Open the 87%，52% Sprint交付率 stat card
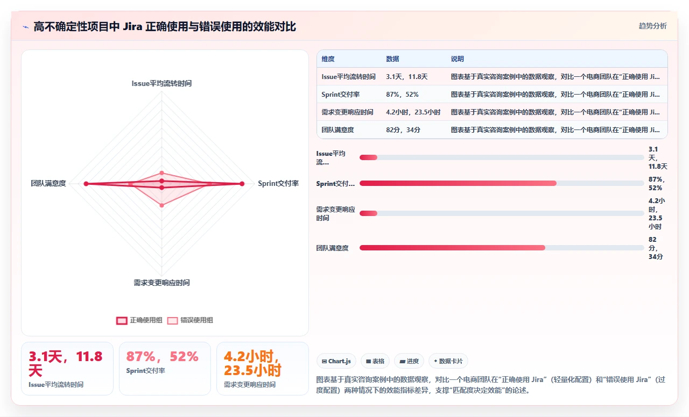689x417 pixels. 165,369
